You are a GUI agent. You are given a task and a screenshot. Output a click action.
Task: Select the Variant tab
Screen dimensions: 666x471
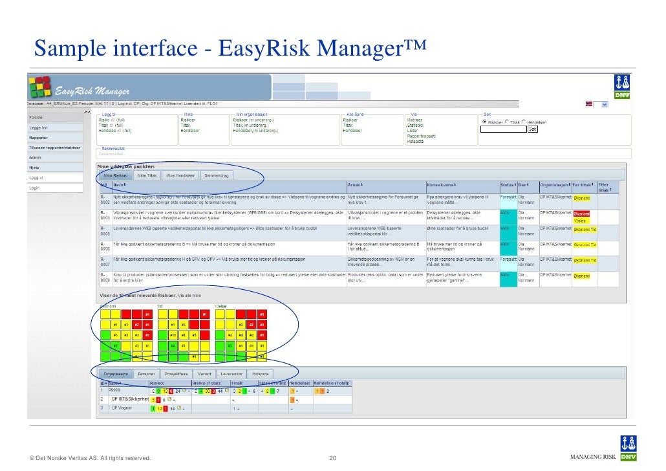tap(204, 374)
